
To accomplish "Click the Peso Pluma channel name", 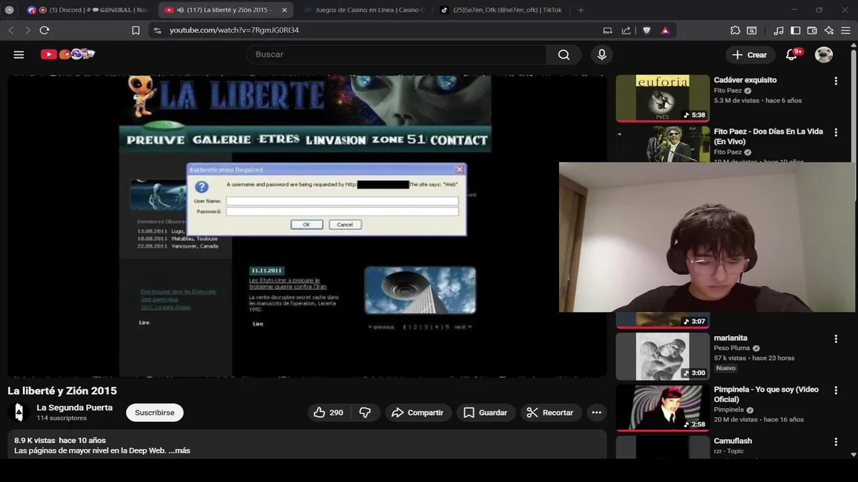I will 732,348.
